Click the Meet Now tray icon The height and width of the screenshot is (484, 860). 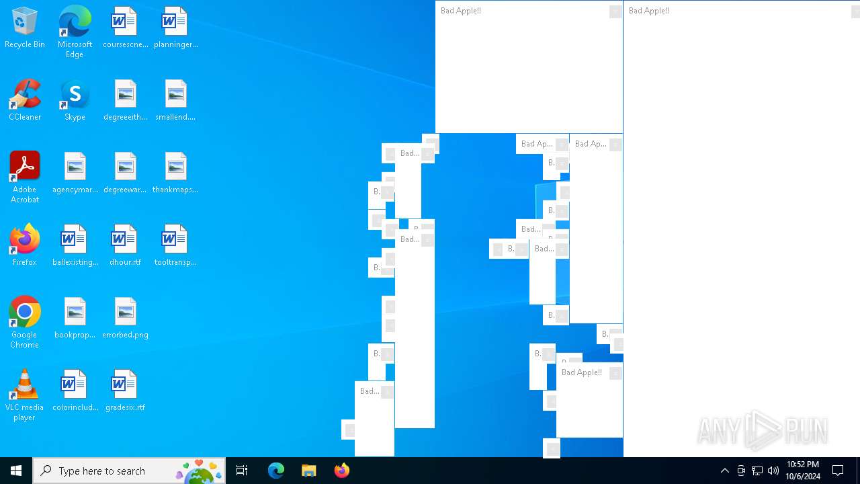tap(741, 471)
